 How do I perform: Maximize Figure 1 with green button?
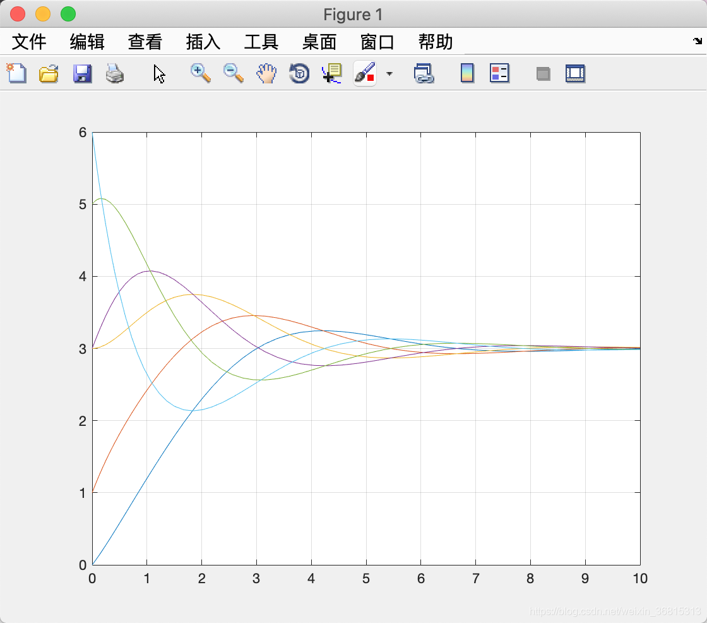pos(68,14)
